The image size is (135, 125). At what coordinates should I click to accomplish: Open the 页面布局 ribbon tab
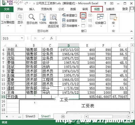(47, 9)
